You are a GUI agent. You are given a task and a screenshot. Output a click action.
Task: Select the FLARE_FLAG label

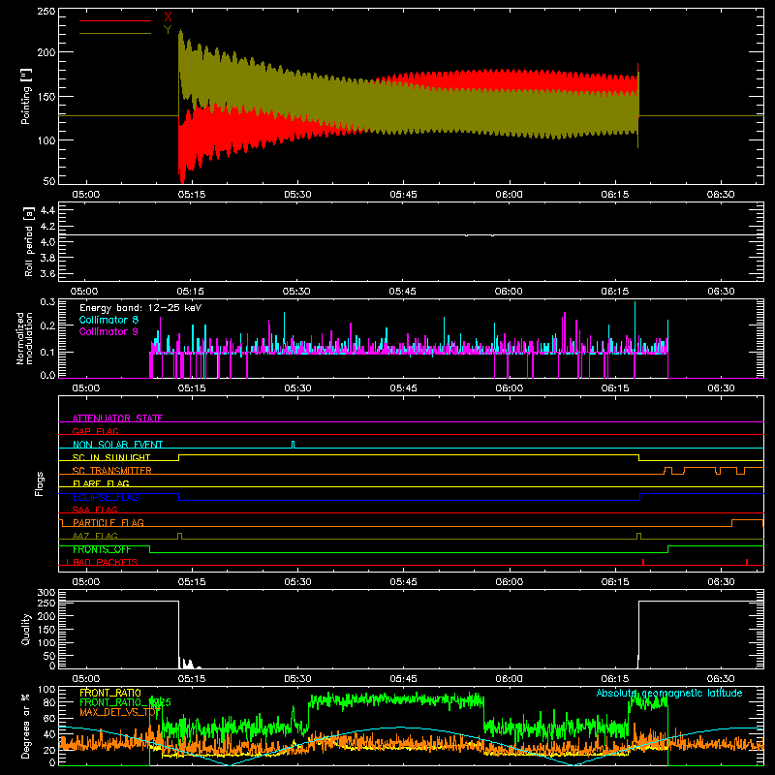pos(101,483)
